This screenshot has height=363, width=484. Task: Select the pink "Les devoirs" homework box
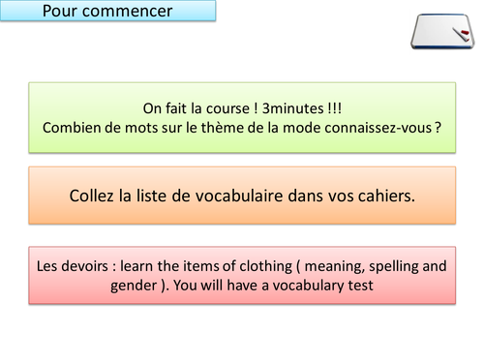242,275
